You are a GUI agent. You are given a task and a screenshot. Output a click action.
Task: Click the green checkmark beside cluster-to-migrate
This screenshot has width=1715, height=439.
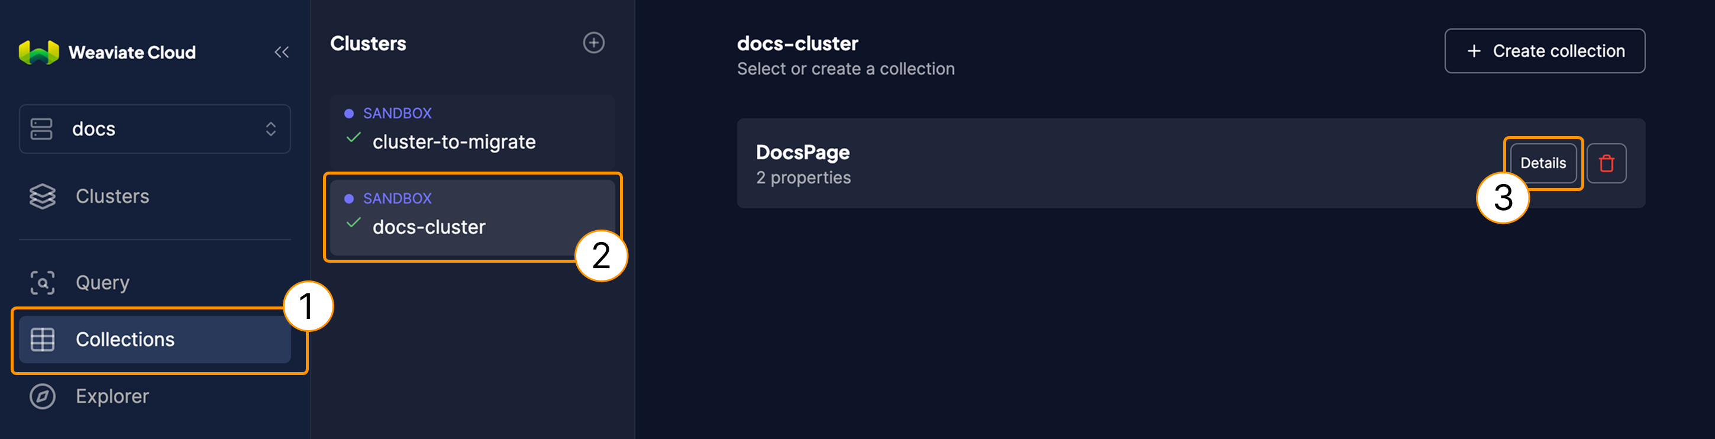click(x=354, y=137)
